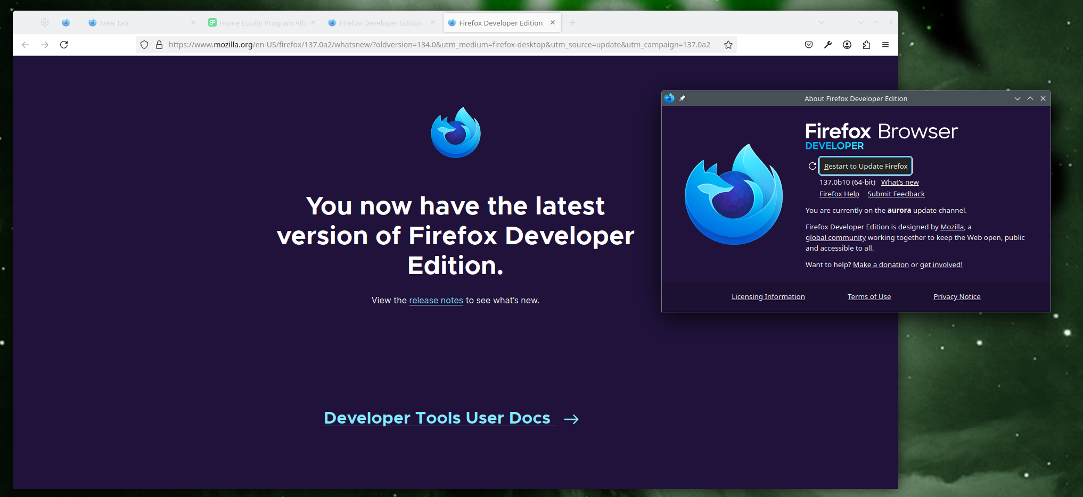
Task: Close the active Firefox Developer Edition tab
Action: 553,22
